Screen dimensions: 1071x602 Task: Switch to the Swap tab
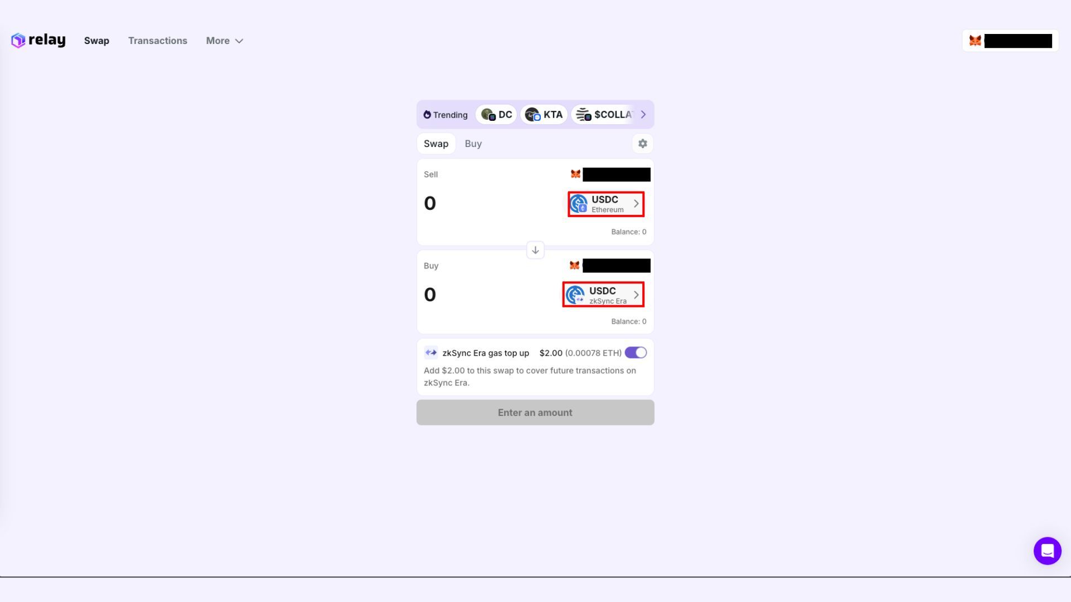(436, 144)
